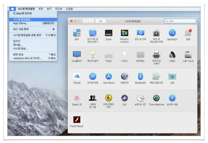Open Mission Control preferences
This screenshot has height=143, width=208.
pos(124,33)
